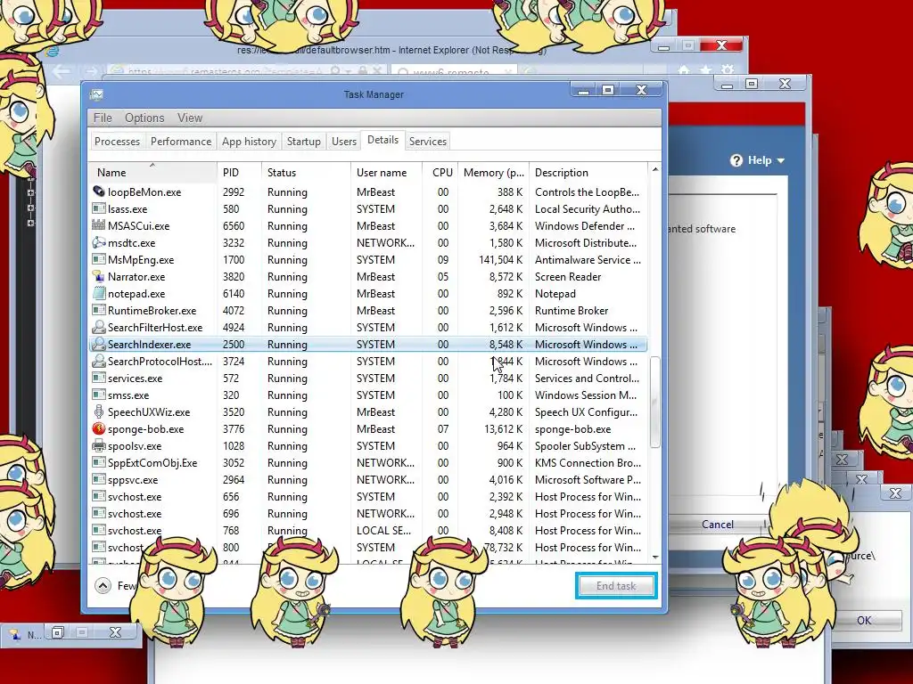913x684 pixels.
Task: Click the End task button
Action: 616,586
